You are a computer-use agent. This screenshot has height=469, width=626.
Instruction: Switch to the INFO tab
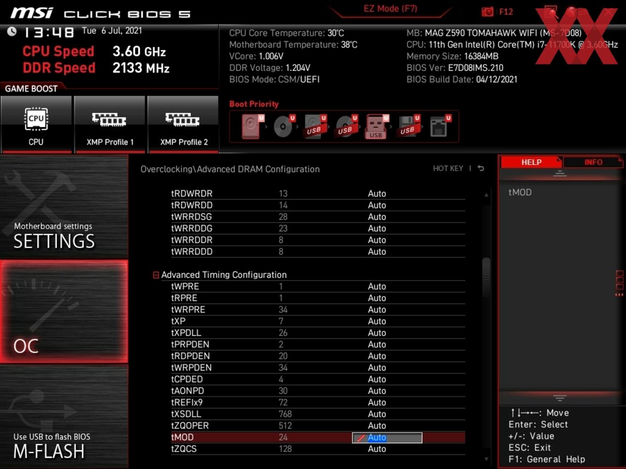pyautogui.click(x=593, y=162)
